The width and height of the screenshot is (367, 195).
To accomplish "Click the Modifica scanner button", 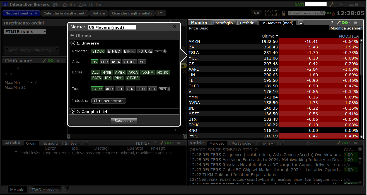I will [346, 28].
